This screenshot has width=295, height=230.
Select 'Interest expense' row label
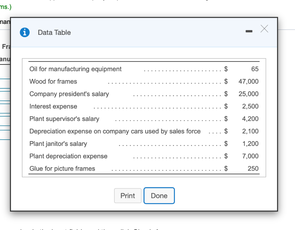(x=53, y=106)
